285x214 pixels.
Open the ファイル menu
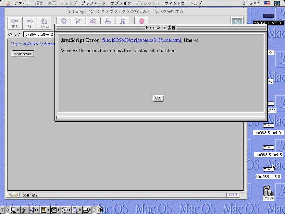22,3
